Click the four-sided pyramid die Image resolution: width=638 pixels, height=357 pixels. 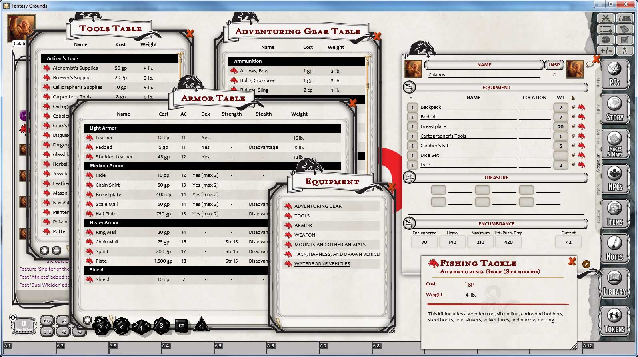click(201, 325)
